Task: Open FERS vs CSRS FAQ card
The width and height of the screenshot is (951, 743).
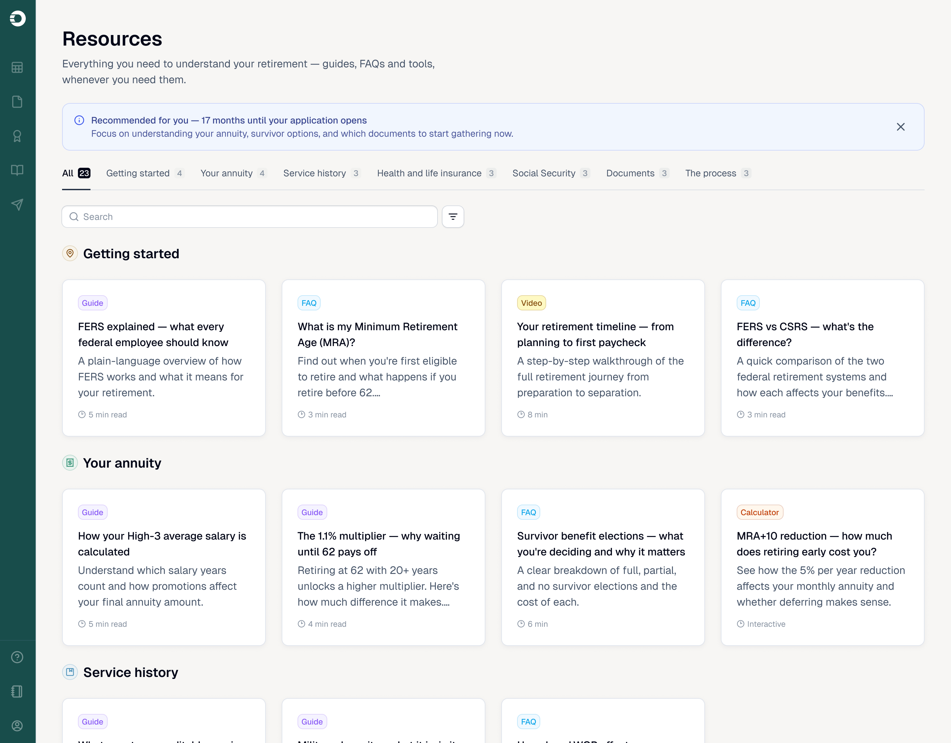Action: (x=823, y=358)
